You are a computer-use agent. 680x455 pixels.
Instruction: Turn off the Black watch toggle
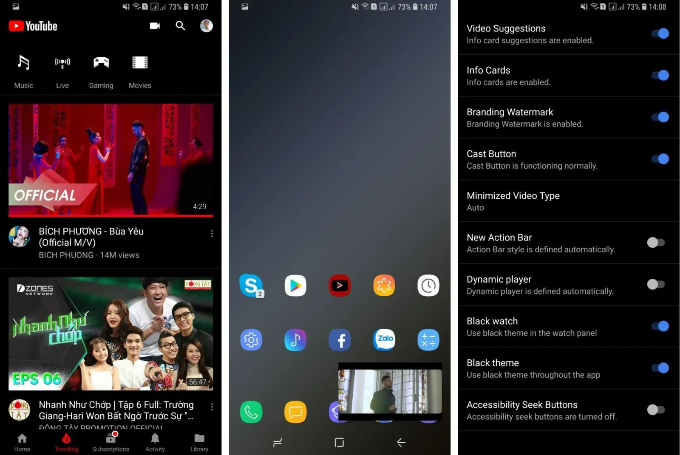(660, 326)
